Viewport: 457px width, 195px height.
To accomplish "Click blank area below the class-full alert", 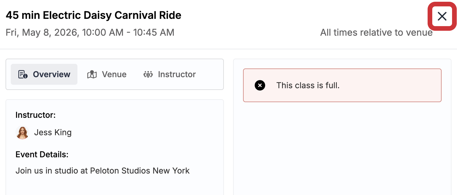I will (x=342, y=145).
